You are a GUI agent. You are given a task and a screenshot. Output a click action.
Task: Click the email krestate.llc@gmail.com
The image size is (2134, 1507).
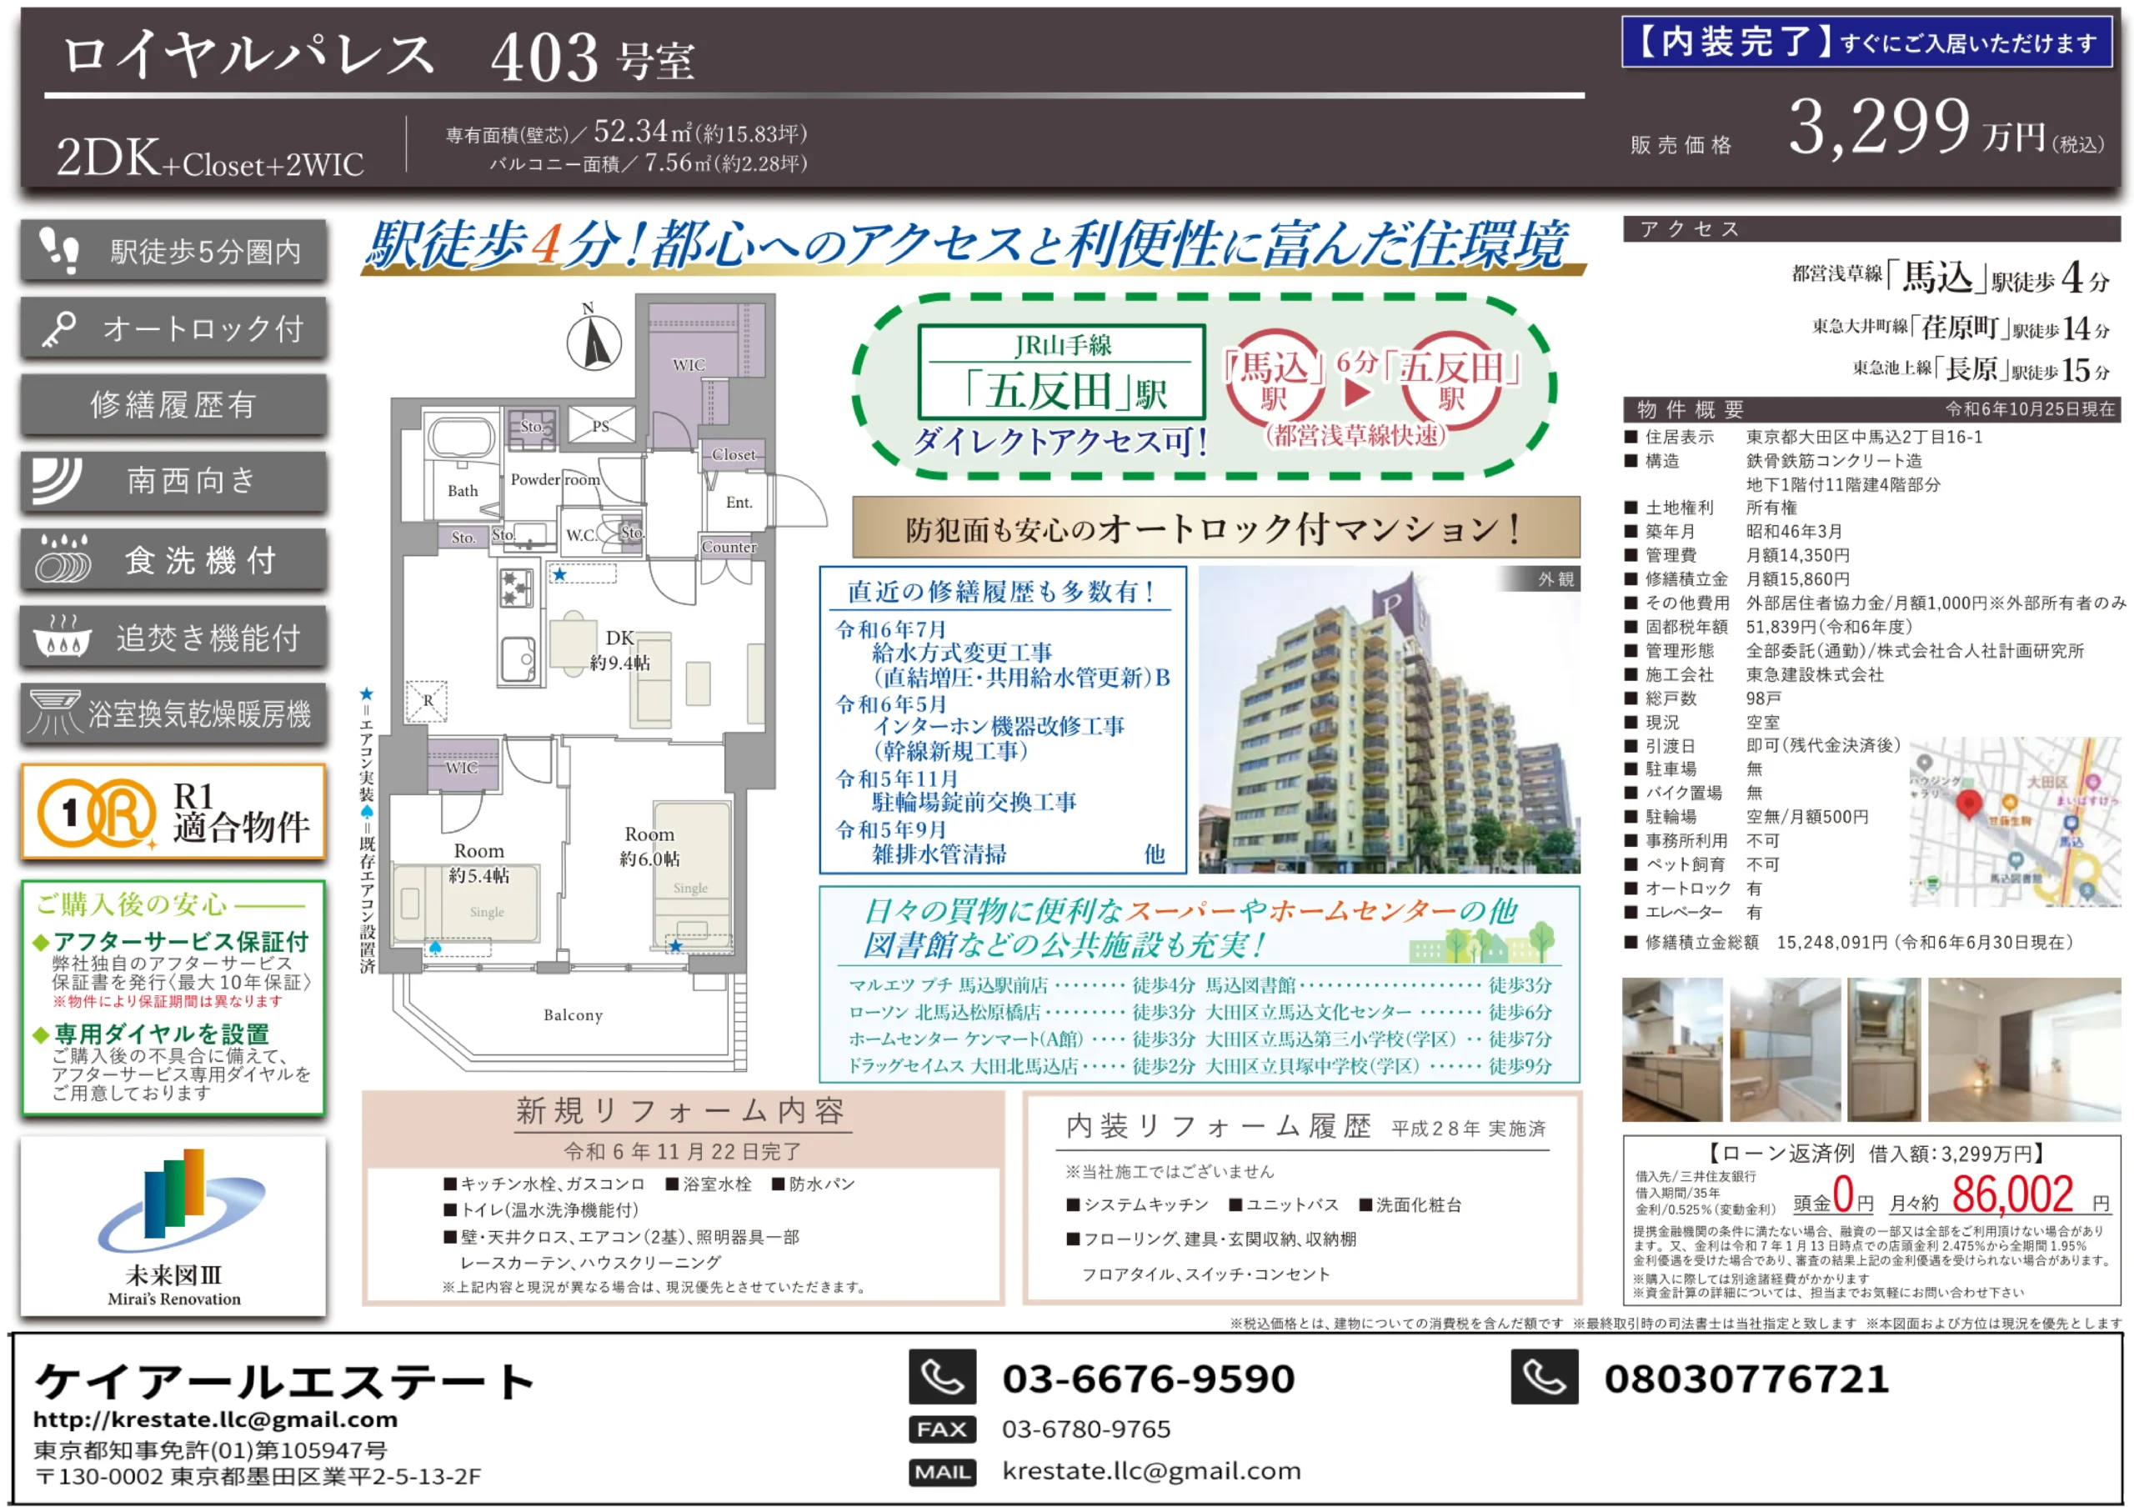point(1151,1471)
